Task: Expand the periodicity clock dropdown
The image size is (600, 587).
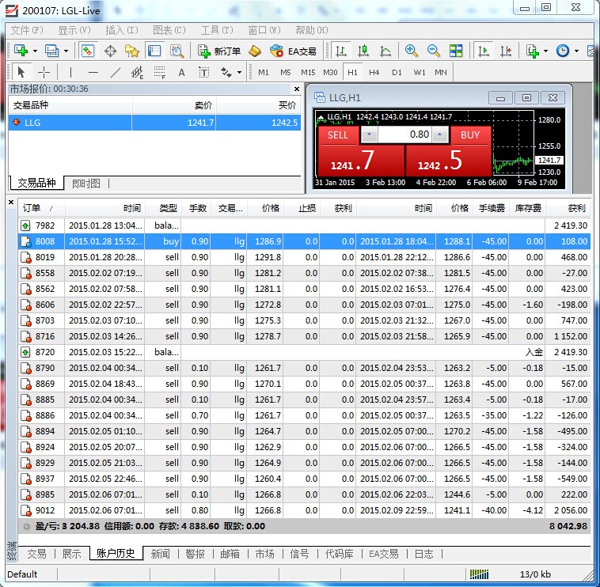Action: pyautogui.click(x=576, y=51)
